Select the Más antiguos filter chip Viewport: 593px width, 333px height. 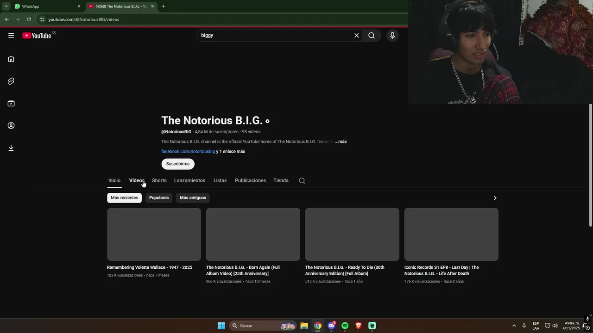coord(193,198)
